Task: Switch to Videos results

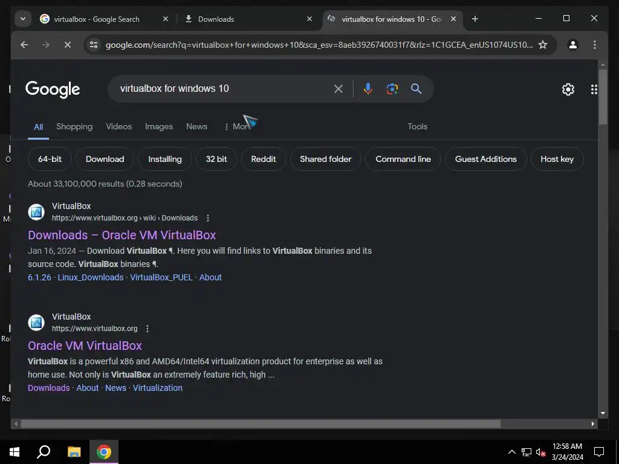Action: click(119, 127)
